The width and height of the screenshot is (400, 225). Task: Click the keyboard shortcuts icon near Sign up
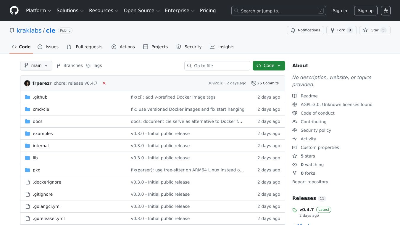pos(386,10)
